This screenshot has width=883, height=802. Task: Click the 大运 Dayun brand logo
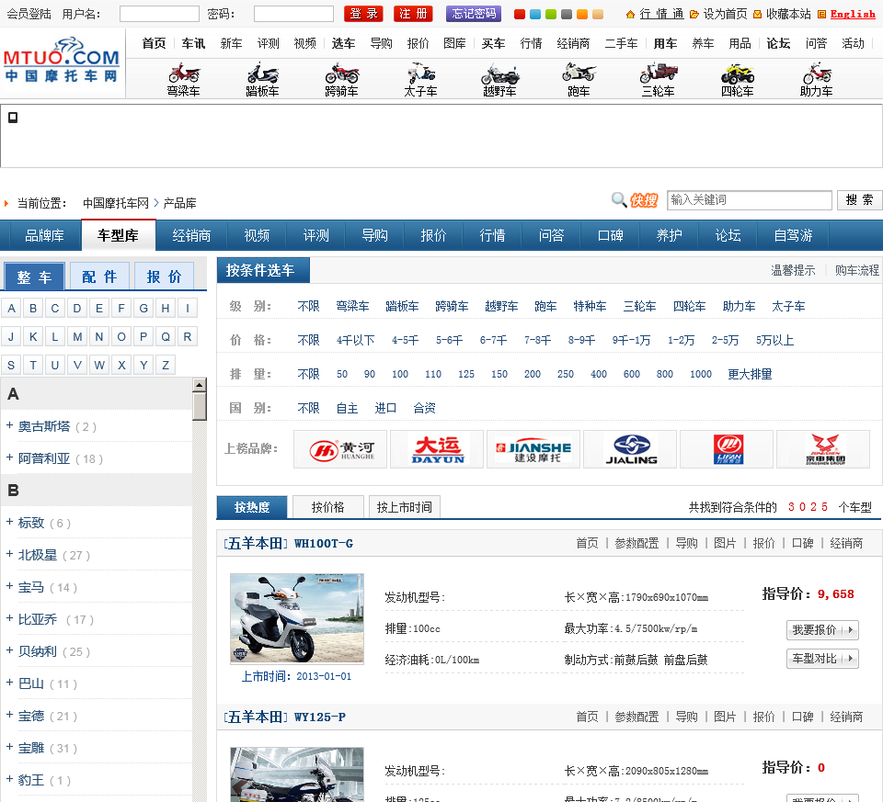[437, 449]
